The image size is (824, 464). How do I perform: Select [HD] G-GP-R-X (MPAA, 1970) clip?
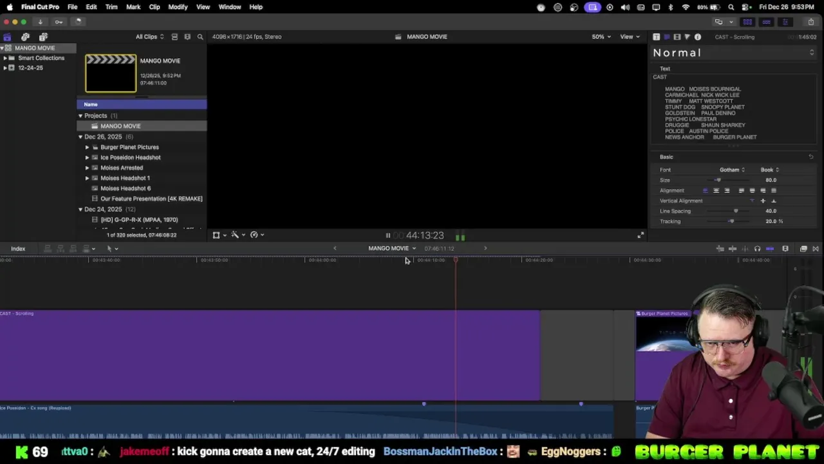tap(139, 220)
